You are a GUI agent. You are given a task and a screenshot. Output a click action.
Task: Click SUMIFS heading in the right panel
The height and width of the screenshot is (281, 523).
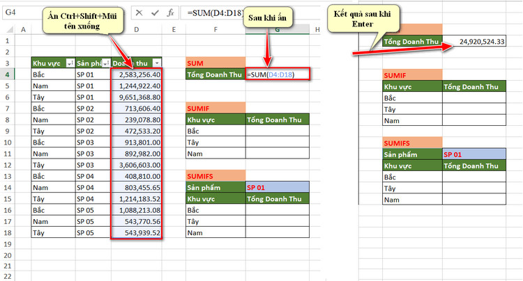pyautogui.click(x=413, y=143)
